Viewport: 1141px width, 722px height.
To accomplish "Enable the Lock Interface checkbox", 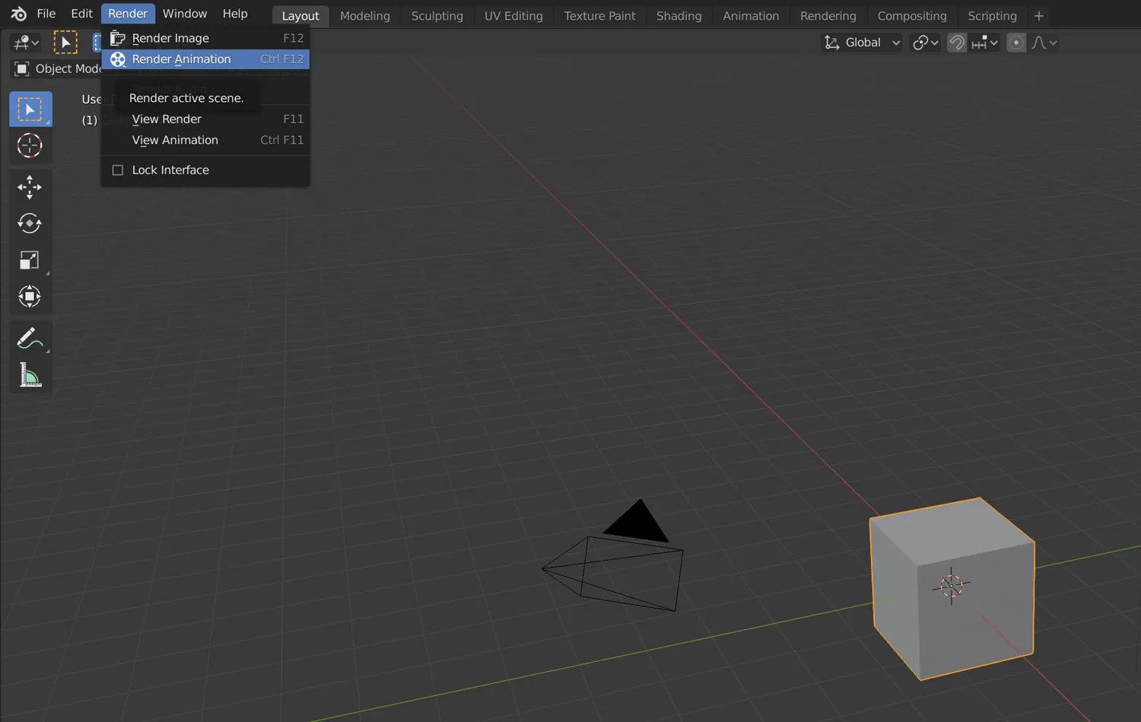I will tap(118, 170).
